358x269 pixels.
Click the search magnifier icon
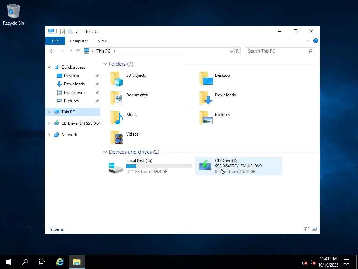click(x=310, y=51)
